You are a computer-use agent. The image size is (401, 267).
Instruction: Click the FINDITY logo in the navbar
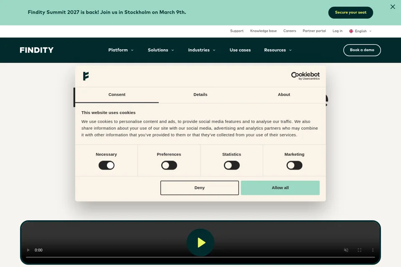(x=37, y=50)
